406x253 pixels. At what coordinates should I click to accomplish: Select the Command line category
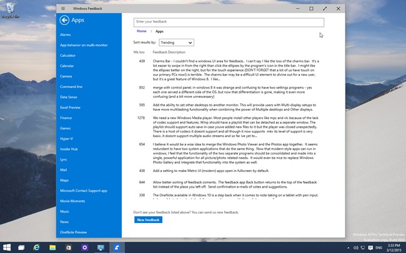pos(71,87)
